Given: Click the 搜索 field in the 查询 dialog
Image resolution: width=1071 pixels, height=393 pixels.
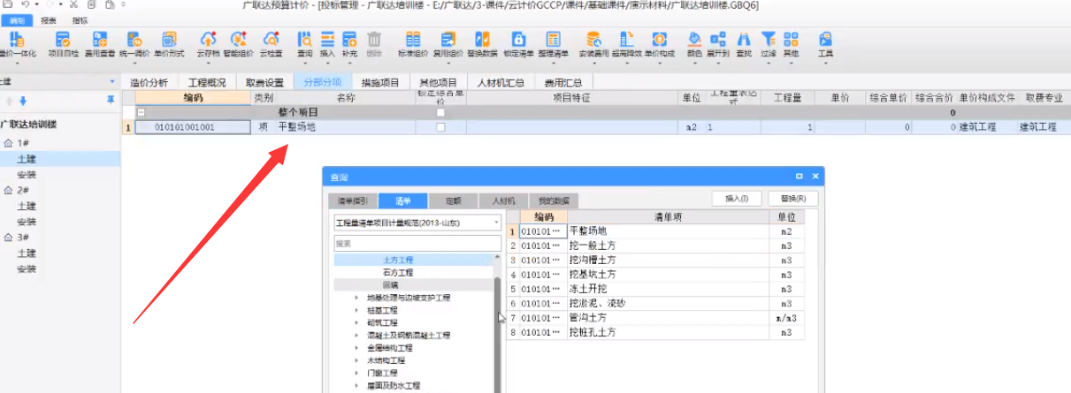Looking at the screenshot, I should tap(417, 243).
